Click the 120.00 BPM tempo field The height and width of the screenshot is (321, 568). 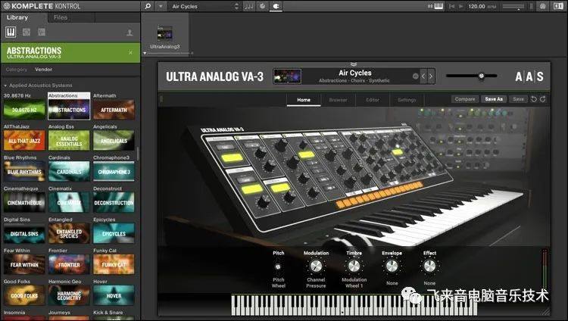coord(482,6)
